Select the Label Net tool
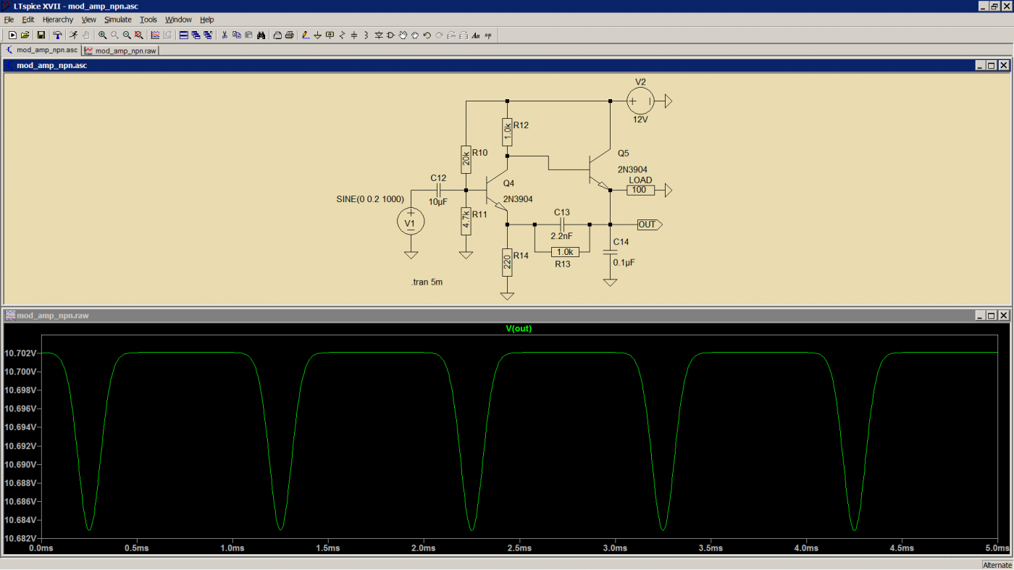The width and height of the screenshot is (1014, 570). [330, 35]
